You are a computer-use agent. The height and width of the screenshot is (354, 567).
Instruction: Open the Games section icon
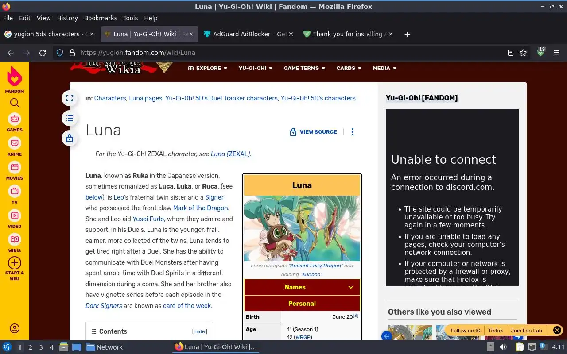15,119
